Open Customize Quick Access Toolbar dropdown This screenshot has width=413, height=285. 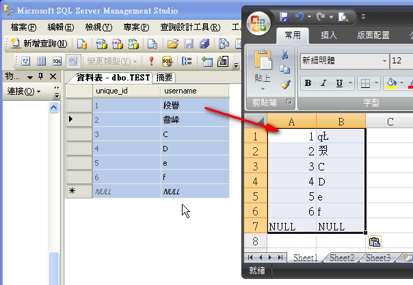pos(363,17)
